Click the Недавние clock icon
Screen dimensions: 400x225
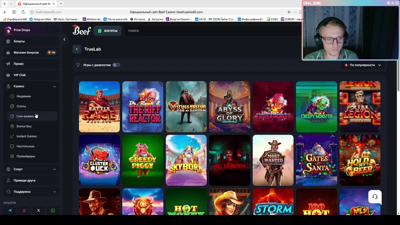pos(12,96)
